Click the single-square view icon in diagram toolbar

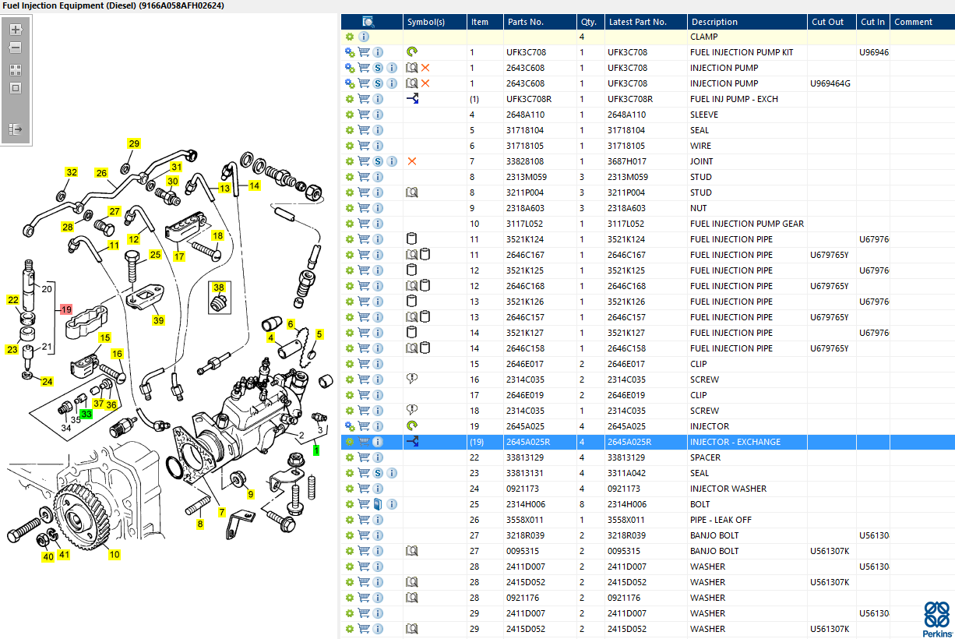pos(15,88)
